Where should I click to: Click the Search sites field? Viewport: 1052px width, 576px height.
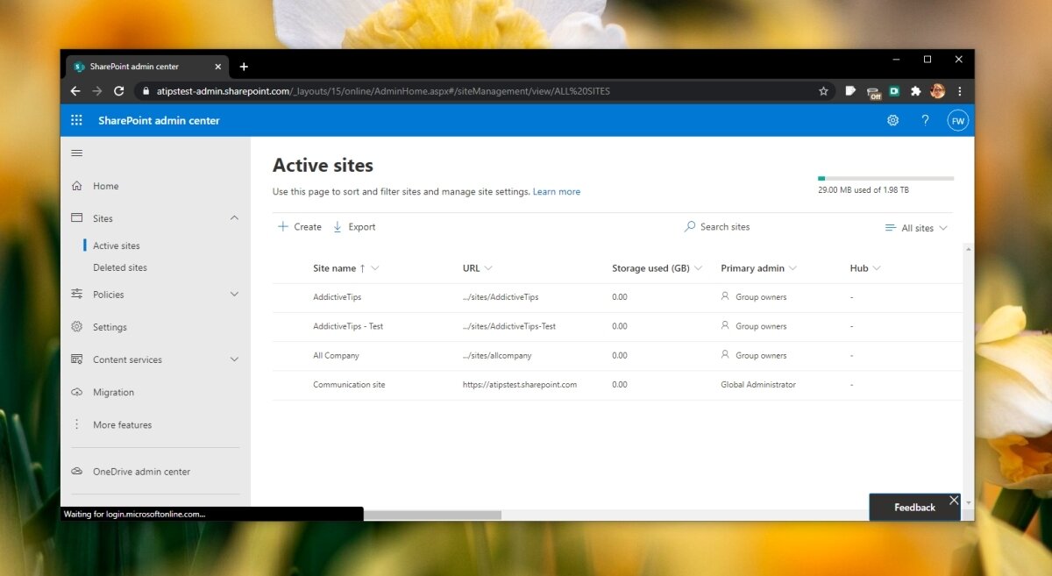(x=724, y=226)
